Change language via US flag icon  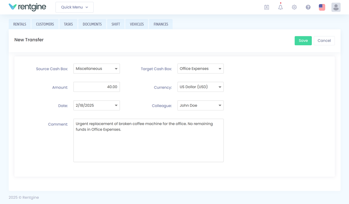[322, 7]
